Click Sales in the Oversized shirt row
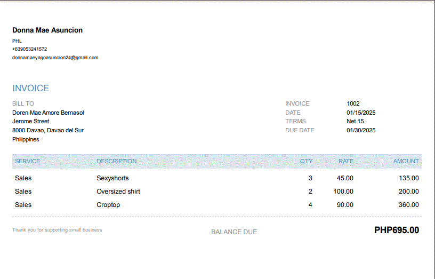Screen dimensions: 435x279 (x=23, y=192)
